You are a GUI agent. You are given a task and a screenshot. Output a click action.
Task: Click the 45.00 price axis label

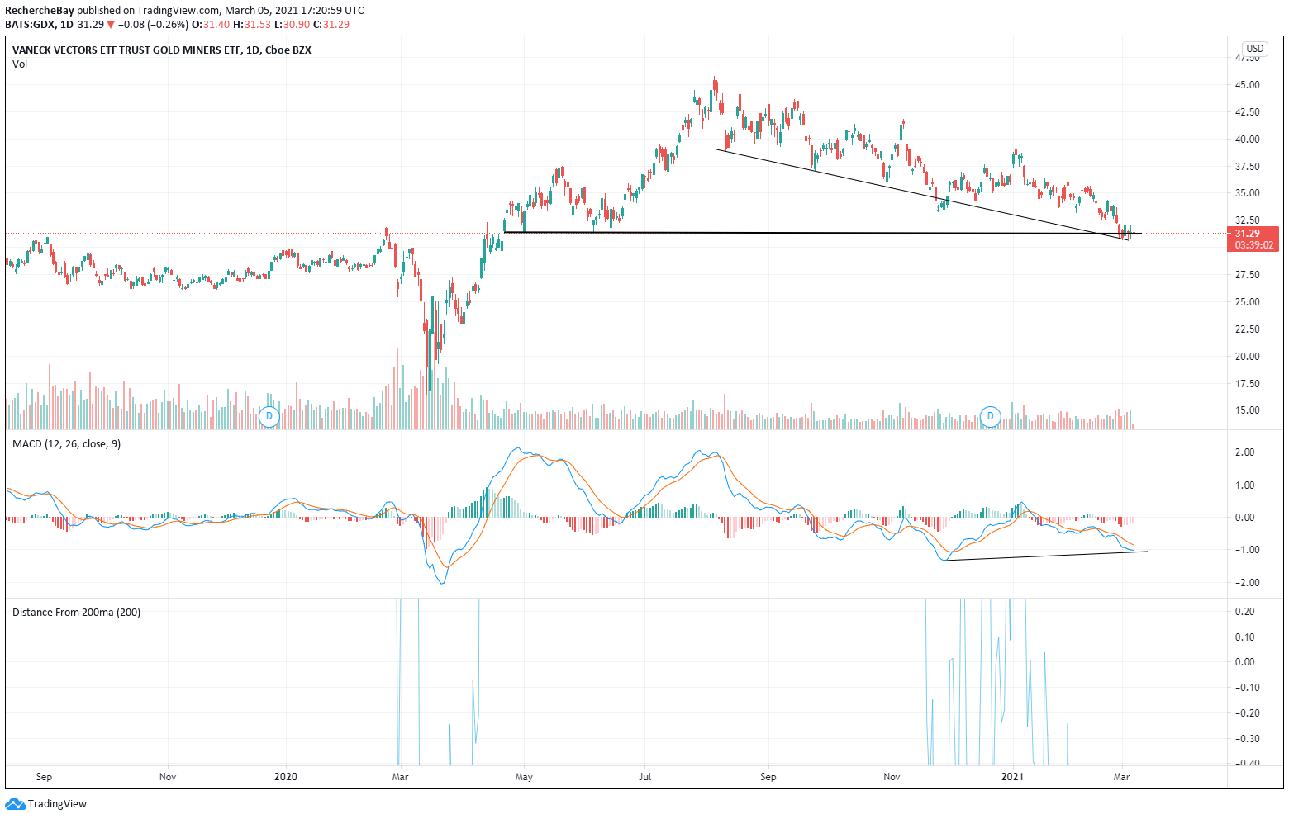coord(1247,85)
